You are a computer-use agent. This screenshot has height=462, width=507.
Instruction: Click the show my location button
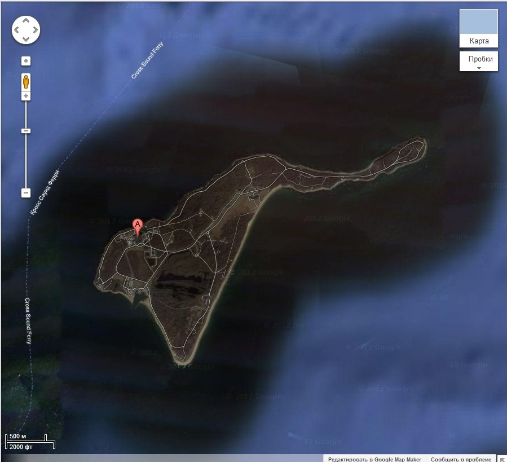point(26,61)
